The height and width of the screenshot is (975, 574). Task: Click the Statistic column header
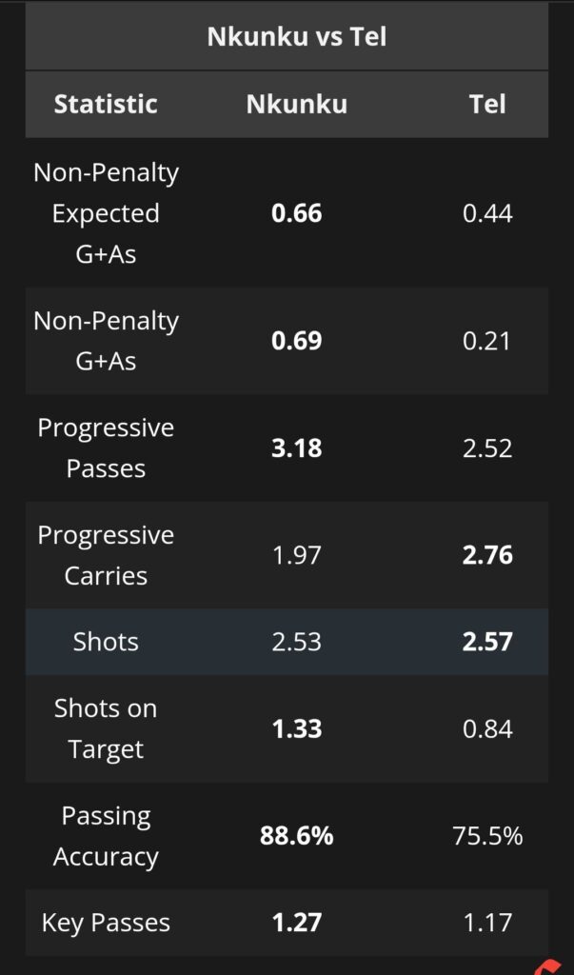[x=106, y=104]
